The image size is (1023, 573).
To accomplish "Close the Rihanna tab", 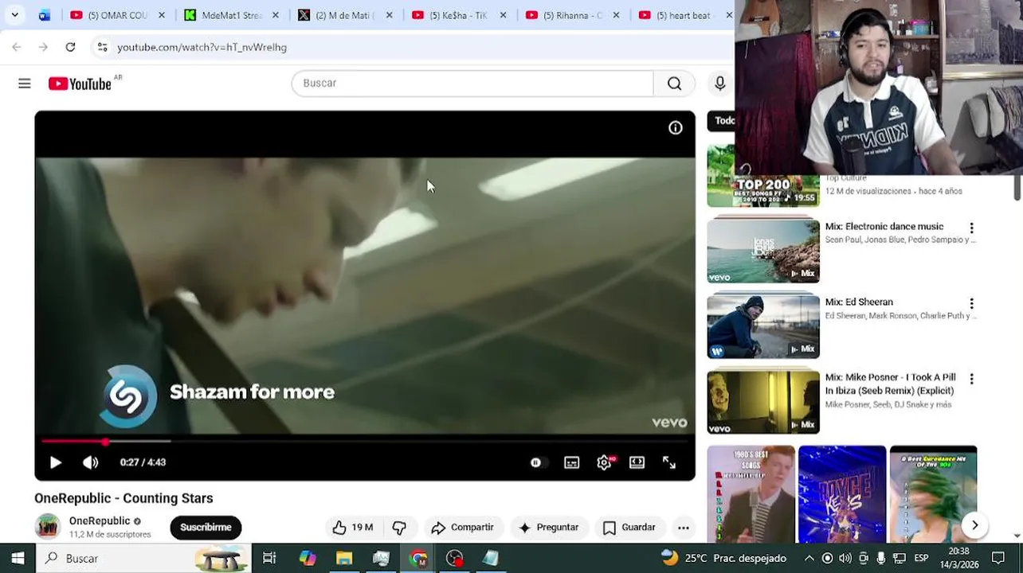I will [616, 15].
